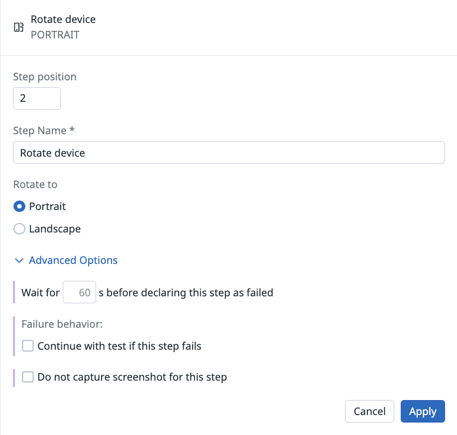Click the Do not capture screenshot label
Image resolution: width=457 pixels, height=435 pixels.
[132, 377]
